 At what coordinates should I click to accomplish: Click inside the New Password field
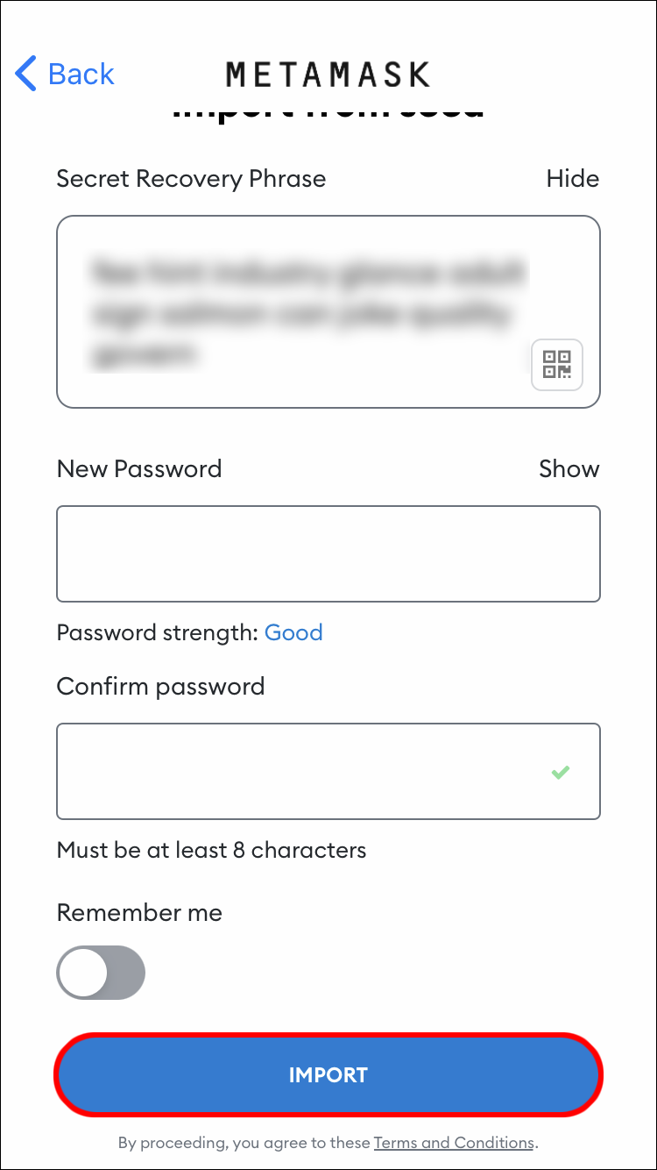pos(328,553)
